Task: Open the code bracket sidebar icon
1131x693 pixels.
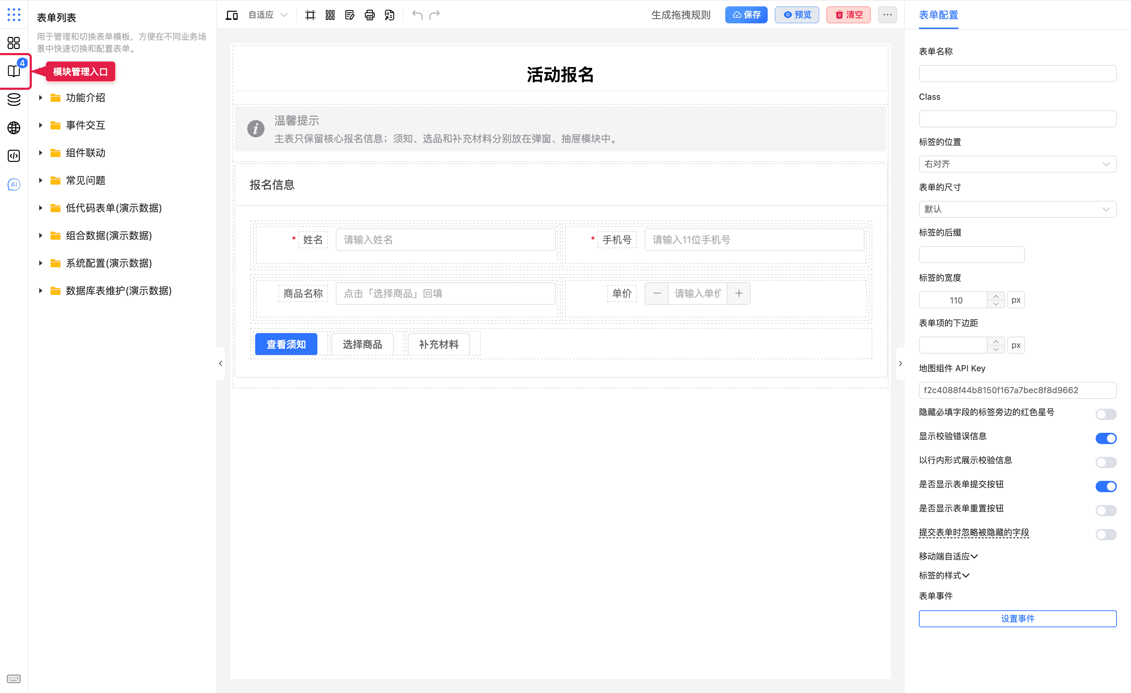Action: click(x=14, y=156)
